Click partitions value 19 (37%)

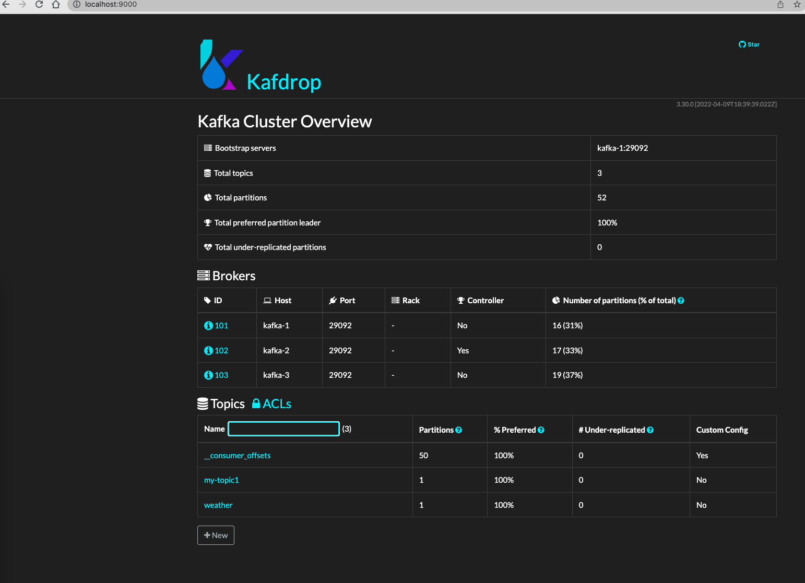567,375
